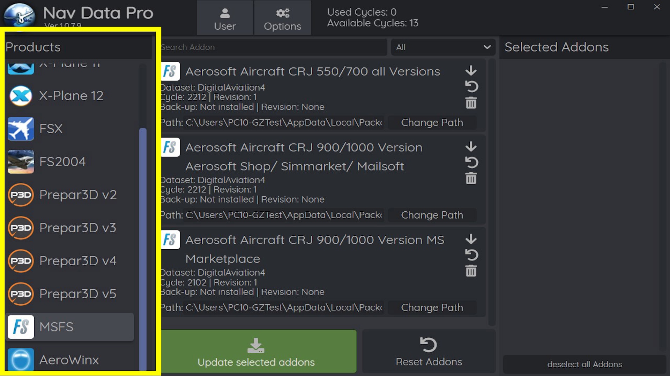
Task: Click Available Cycles: 13 text
Action: [373, 23]
